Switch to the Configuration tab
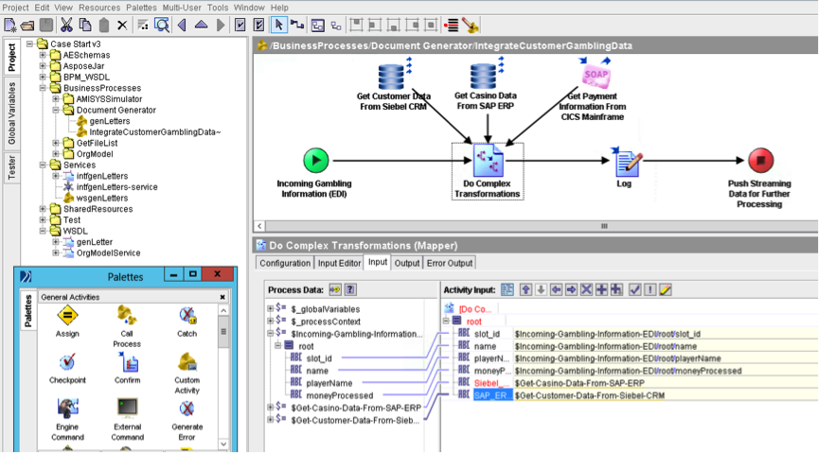819x453 pixels. click(x=285, y=263)
